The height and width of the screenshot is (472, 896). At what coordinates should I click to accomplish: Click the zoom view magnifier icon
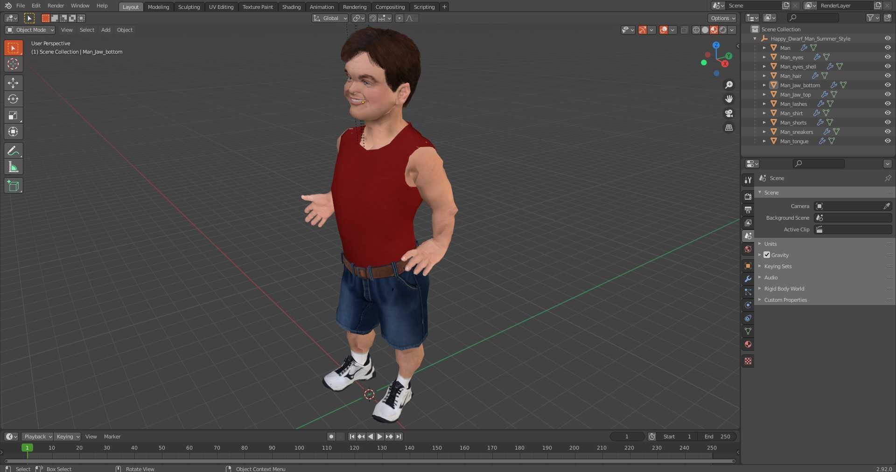[729, 85]
